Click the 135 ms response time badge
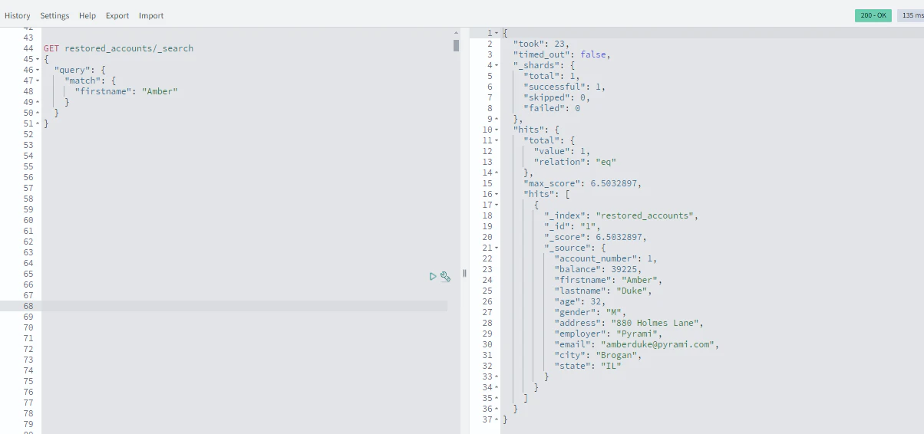The width and height of the screenshot is (924, 434). [x=911, y=15]
